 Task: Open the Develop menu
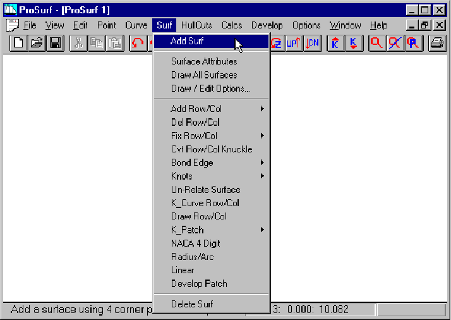[x=267, y=25]
